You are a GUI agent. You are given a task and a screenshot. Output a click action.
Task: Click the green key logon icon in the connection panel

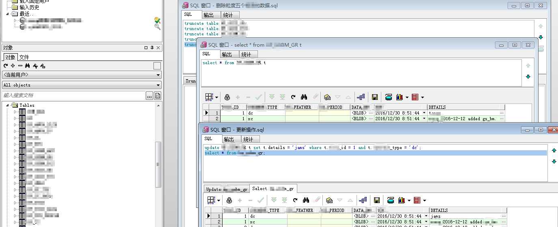click(x=158, y=20)
